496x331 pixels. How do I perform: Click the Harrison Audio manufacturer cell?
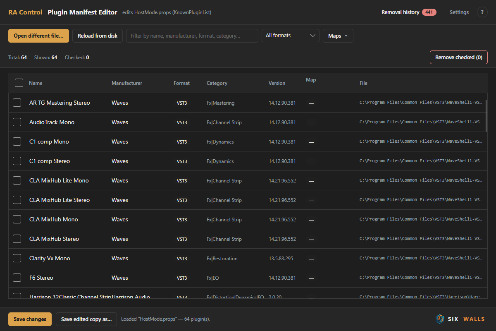coord(131,297)
